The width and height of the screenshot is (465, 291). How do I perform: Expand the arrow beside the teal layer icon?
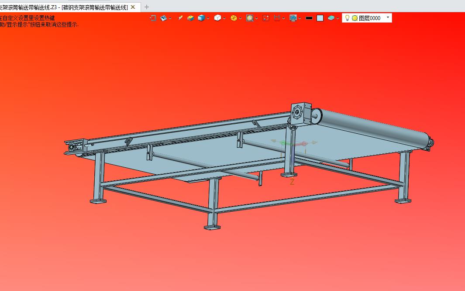338,18
